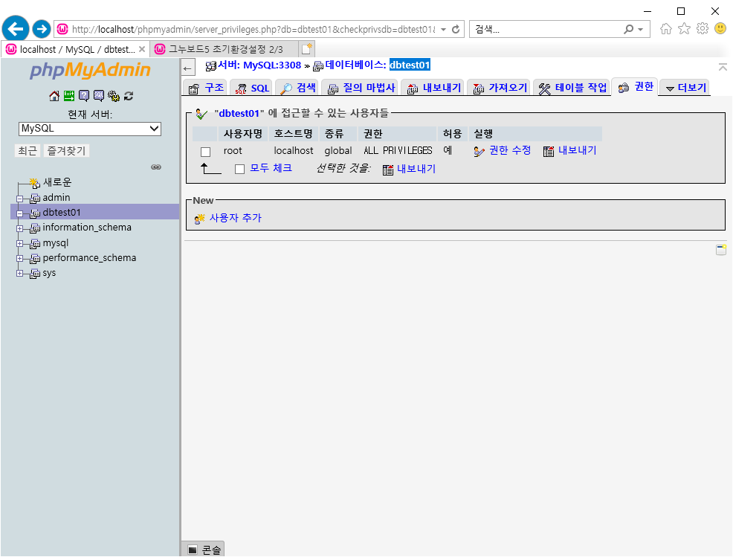733x557 pixels.
Task: Go forward with the browser forward arrow
Action: [x=42, y=29]
